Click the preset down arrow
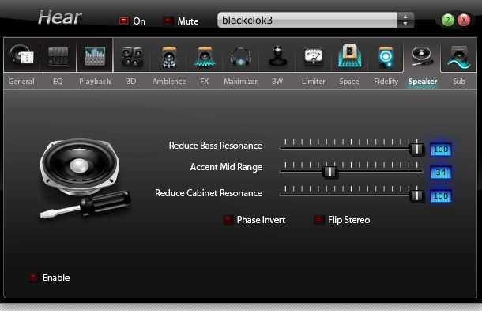Image resolution: width=482 pixels, height=311 pixels. (405, 24)
